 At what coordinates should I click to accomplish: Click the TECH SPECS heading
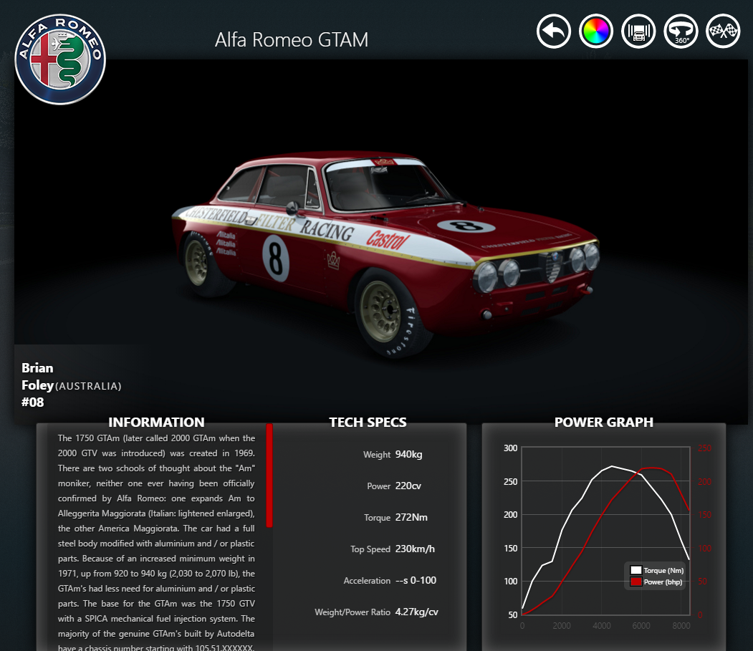pos(368,422)
